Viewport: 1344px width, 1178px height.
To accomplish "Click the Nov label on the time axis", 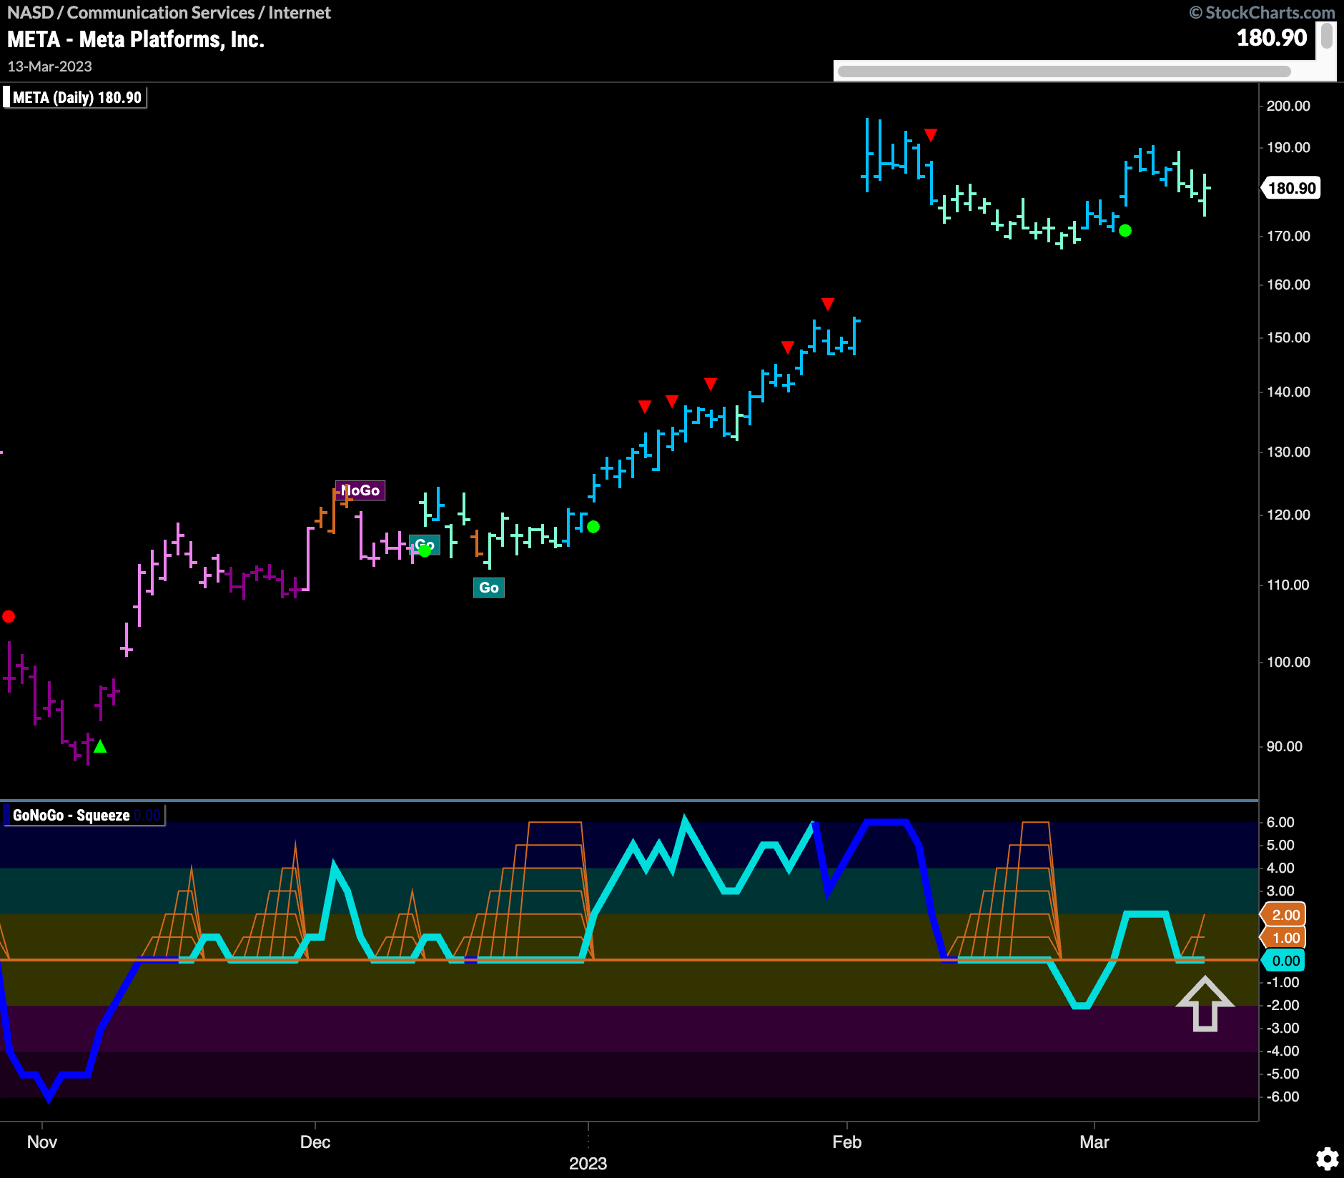I will click(x=42, y=1142).
